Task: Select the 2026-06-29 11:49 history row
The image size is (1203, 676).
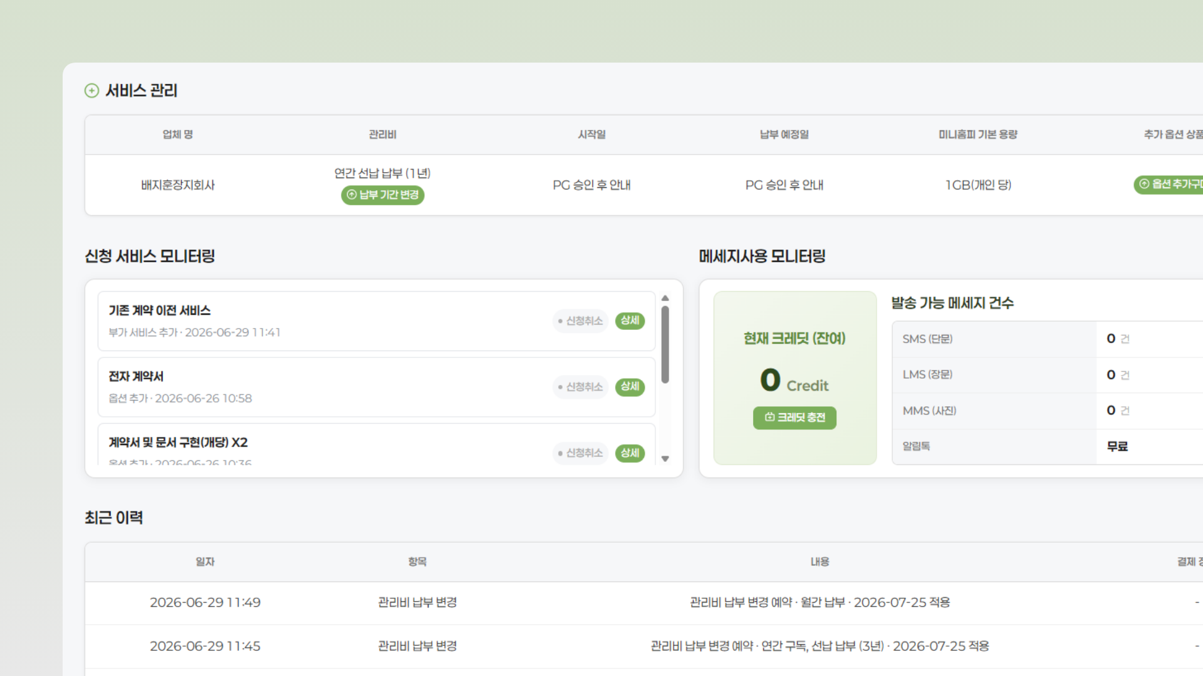Action: coord(644,603)
